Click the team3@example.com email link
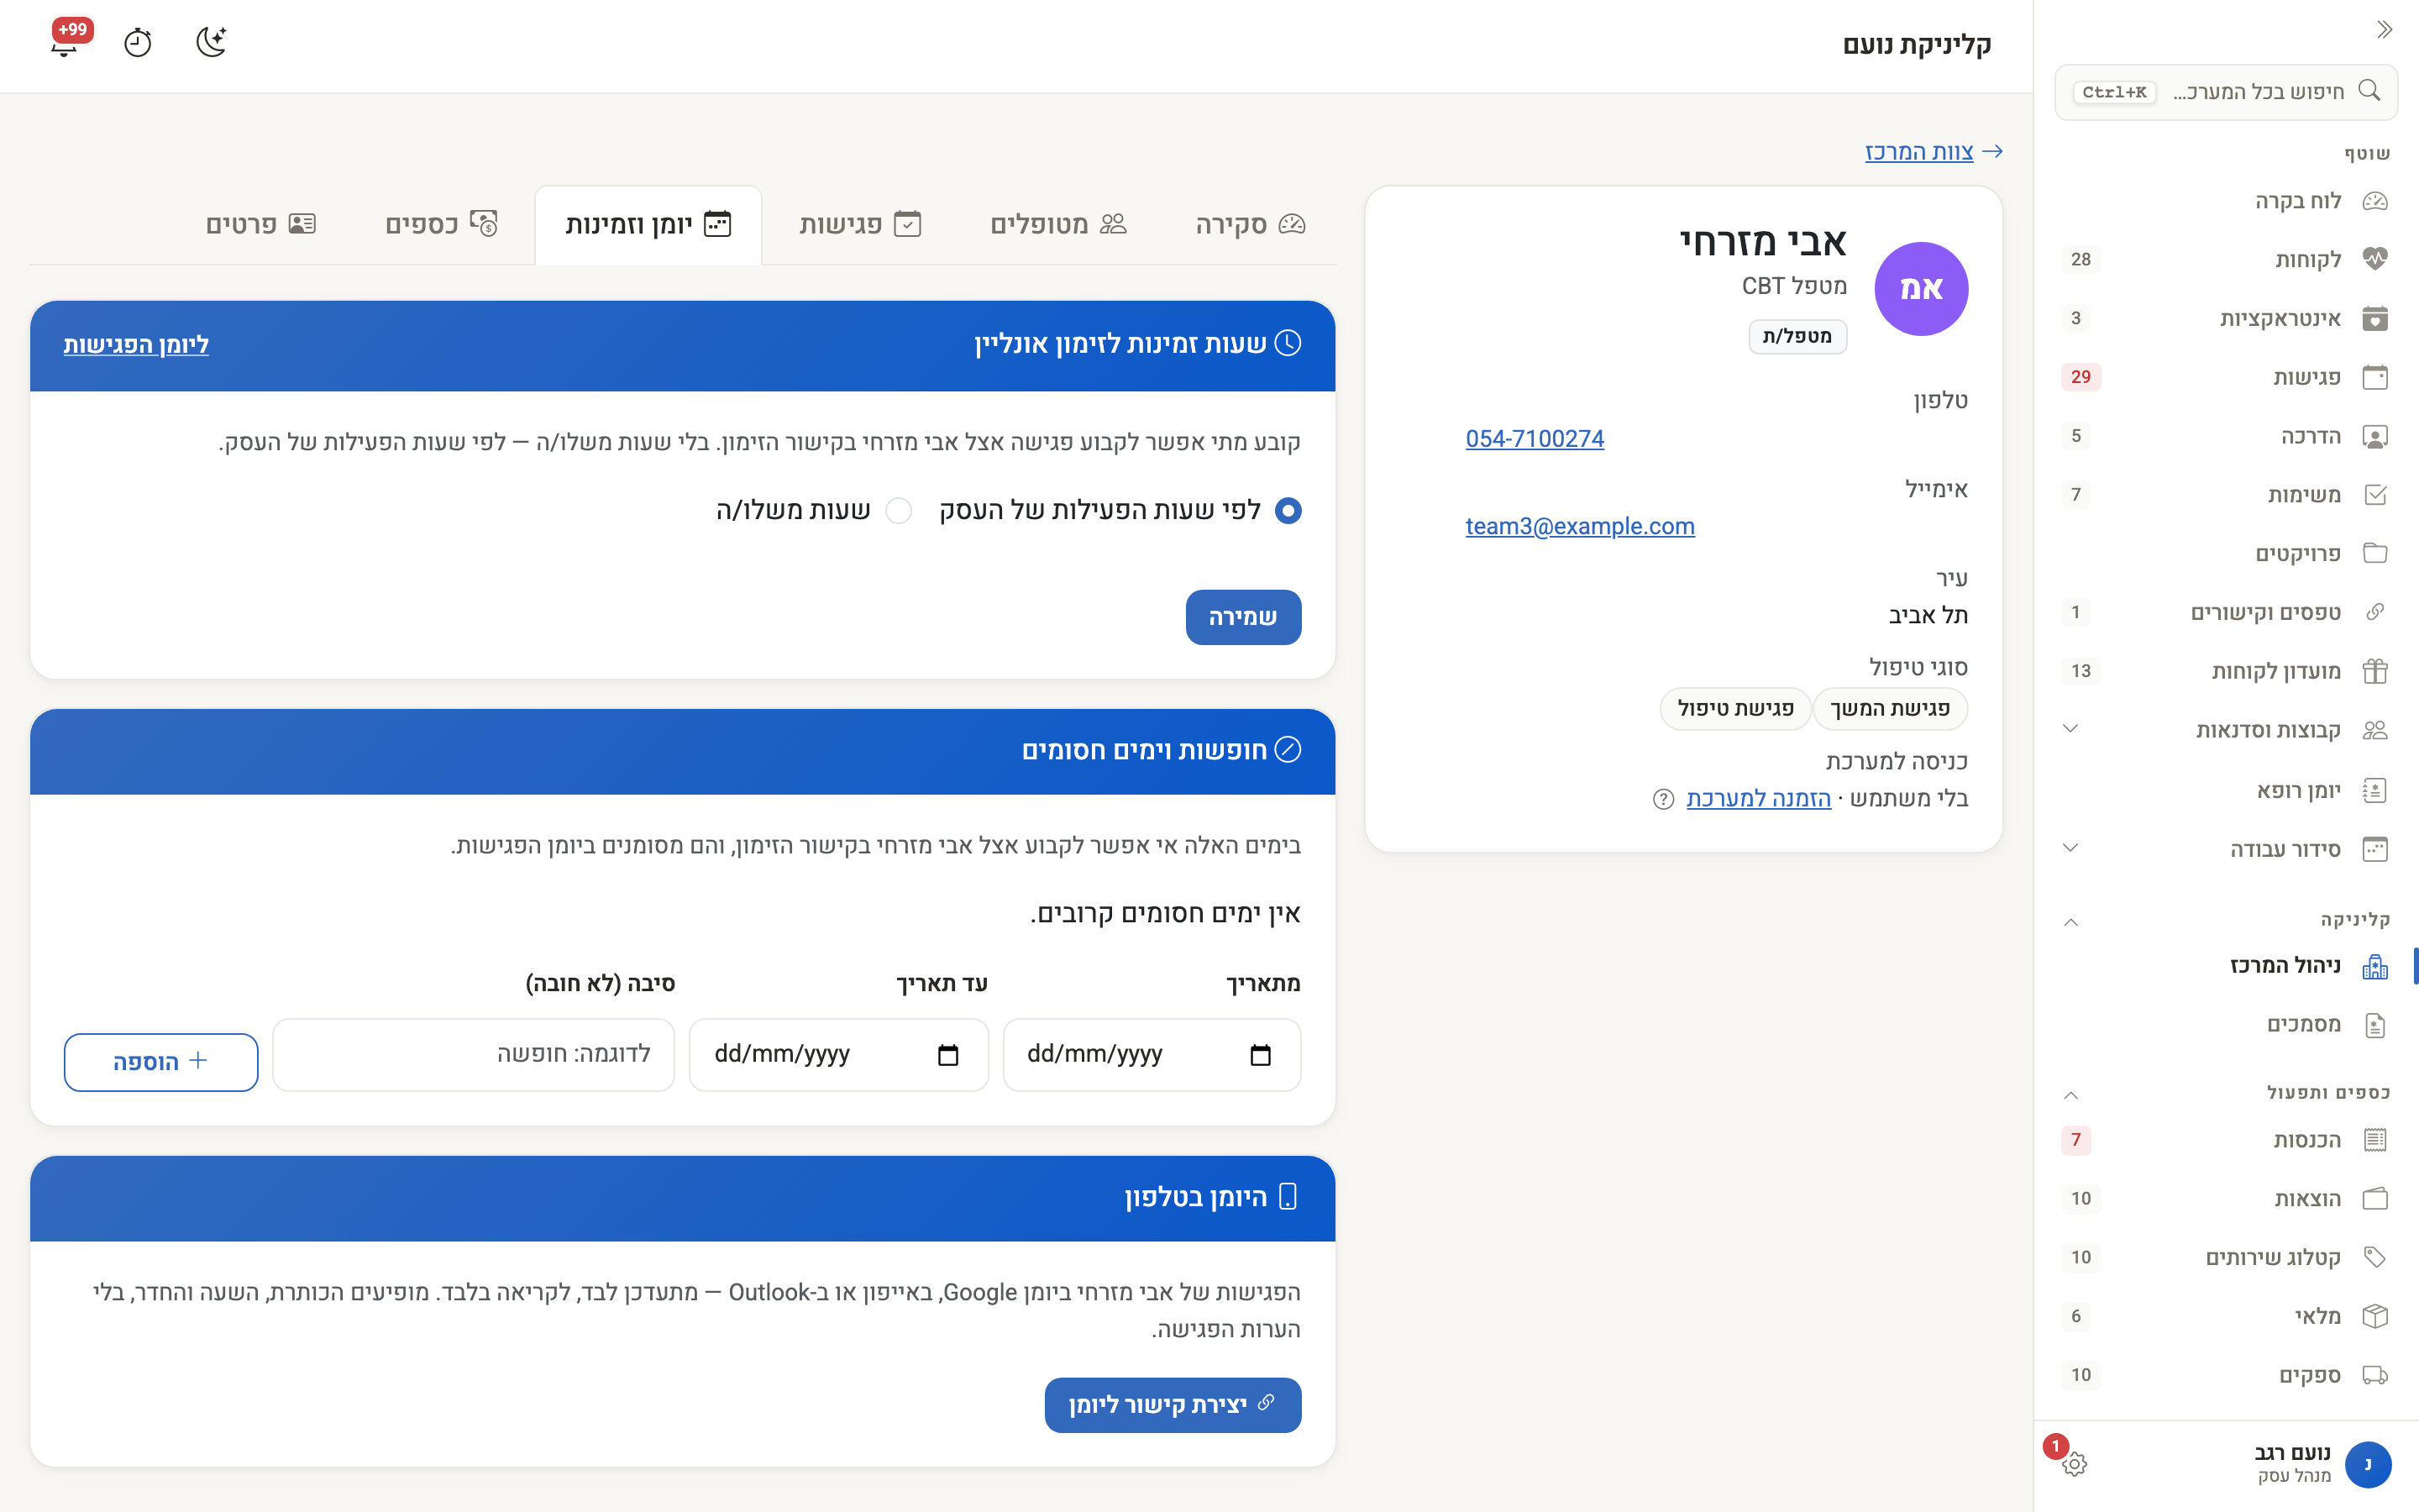 (1581, 527)
